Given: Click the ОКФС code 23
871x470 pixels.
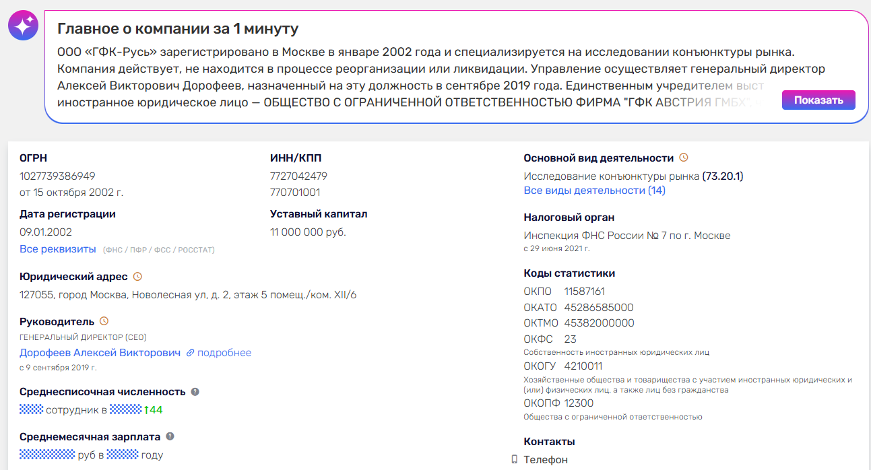Looking at the screenshot, I should tap(571, 339).
